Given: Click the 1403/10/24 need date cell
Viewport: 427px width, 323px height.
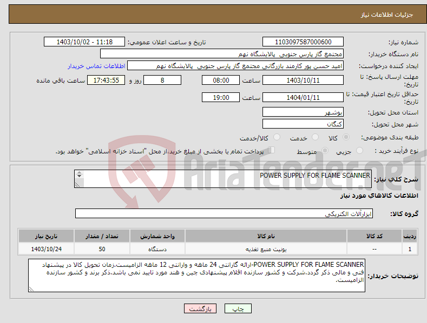Looking at the screenshot, I should tap(47, 249).
